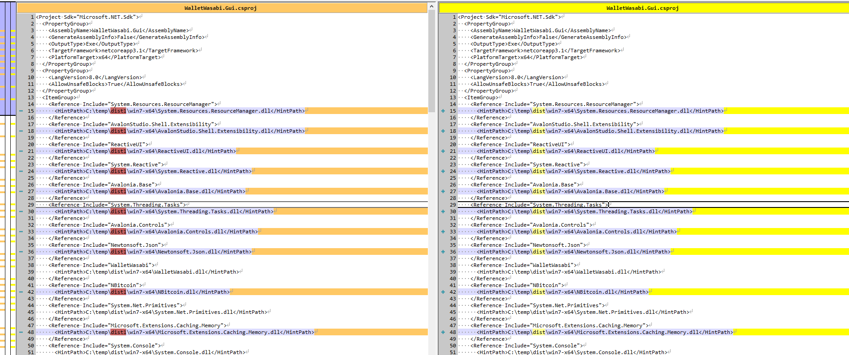Click the AvalonStudio.Shell.Extensibility.dll HintPath in left pane
The image size is (849, 355).
180,131
